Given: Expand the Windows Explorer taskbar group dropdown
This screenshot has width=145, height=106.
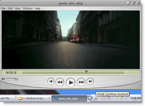Looking at the screenshot, I should tap(50, 98).
